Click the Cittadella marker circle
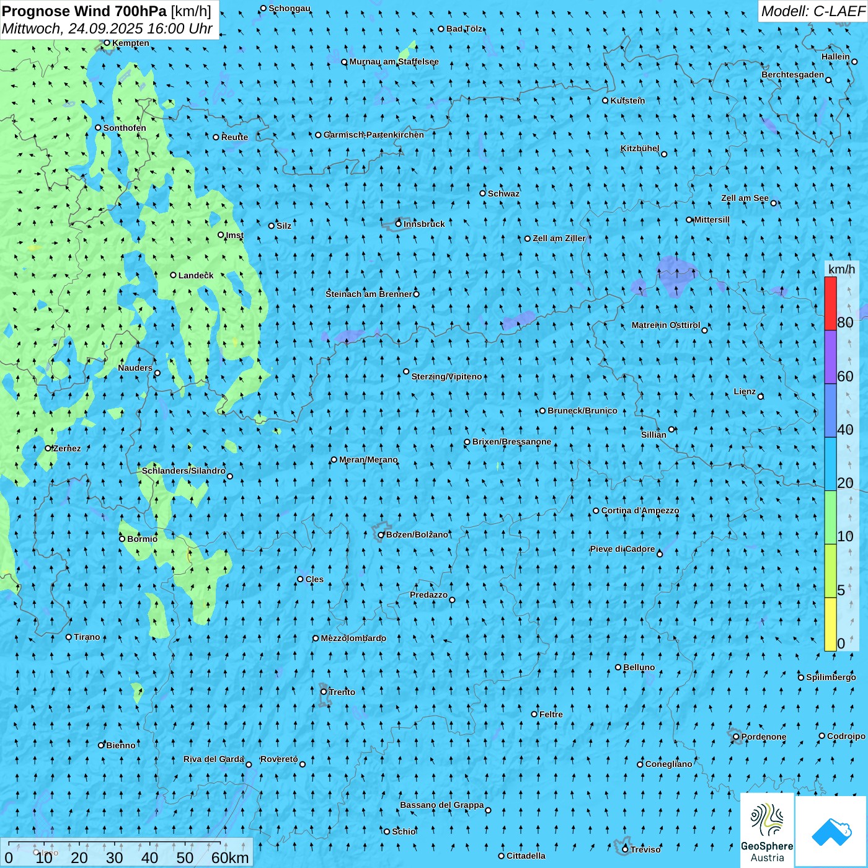The height and width of the screenshot is (868, 868). (x=502, y=856)
